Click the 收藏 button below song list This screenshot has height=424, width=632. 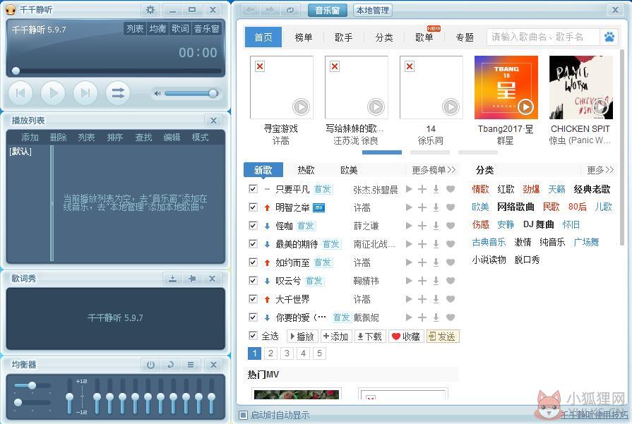click(406, 337)
